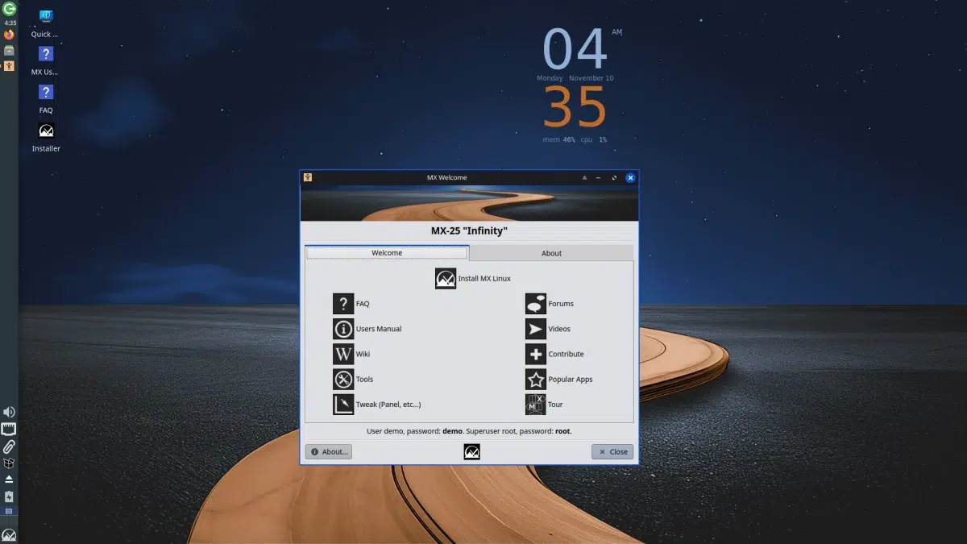Open the MX start menu at panel bottom
The image size is (967, 544).
point(9,534)
